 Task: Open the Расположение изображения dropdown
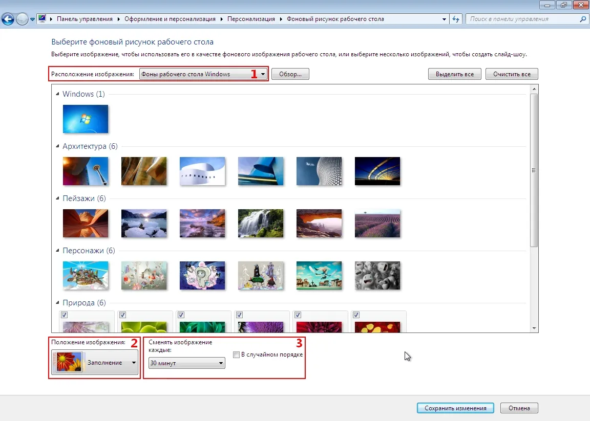click(x=203, y=74)
